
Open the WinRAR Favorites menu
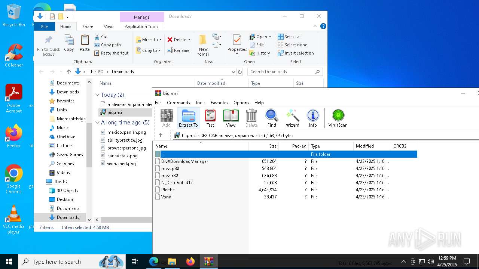click(x=219, y=102)
